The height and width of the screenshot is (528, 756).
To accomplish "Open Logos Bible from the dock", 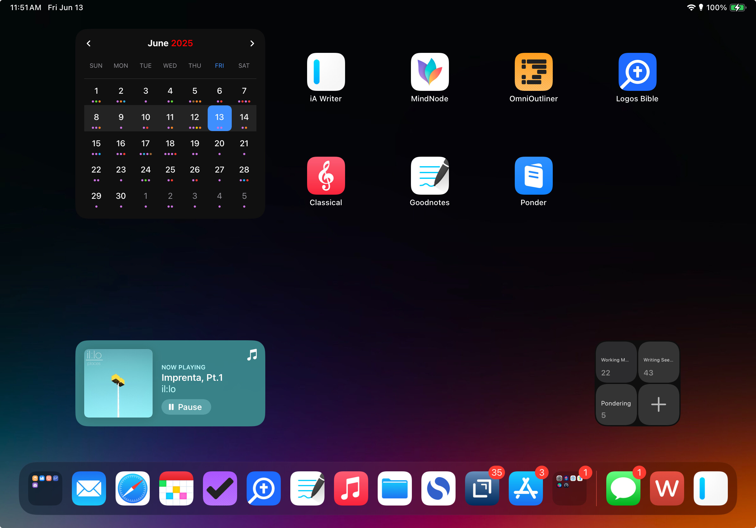I will coord(264,488).
